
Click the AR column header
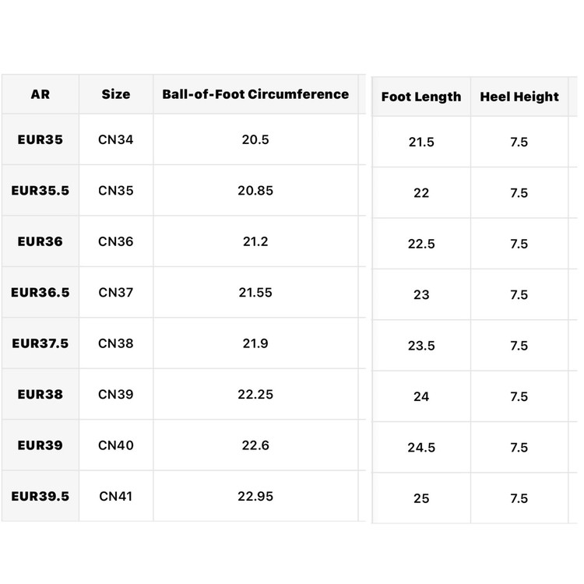coord(40,94)
